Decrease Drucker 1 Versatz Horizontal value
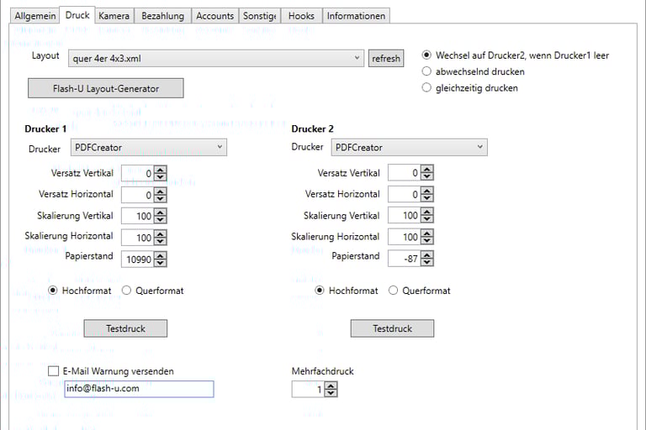 [161, 199]
